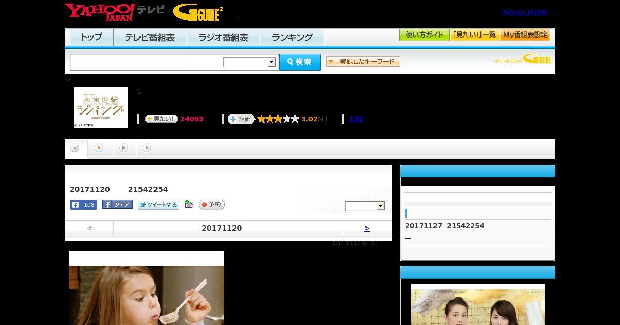This screenshot has height=325, width=620.
Task: Click the two women sidebar photo
Action: [x=478, y=304]
